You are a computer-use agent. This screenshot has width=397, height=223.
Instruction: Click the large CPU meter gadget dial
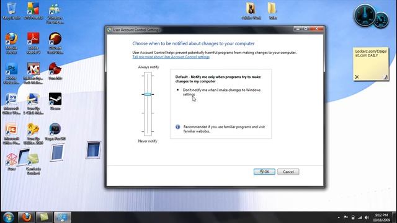coord(365,15)
